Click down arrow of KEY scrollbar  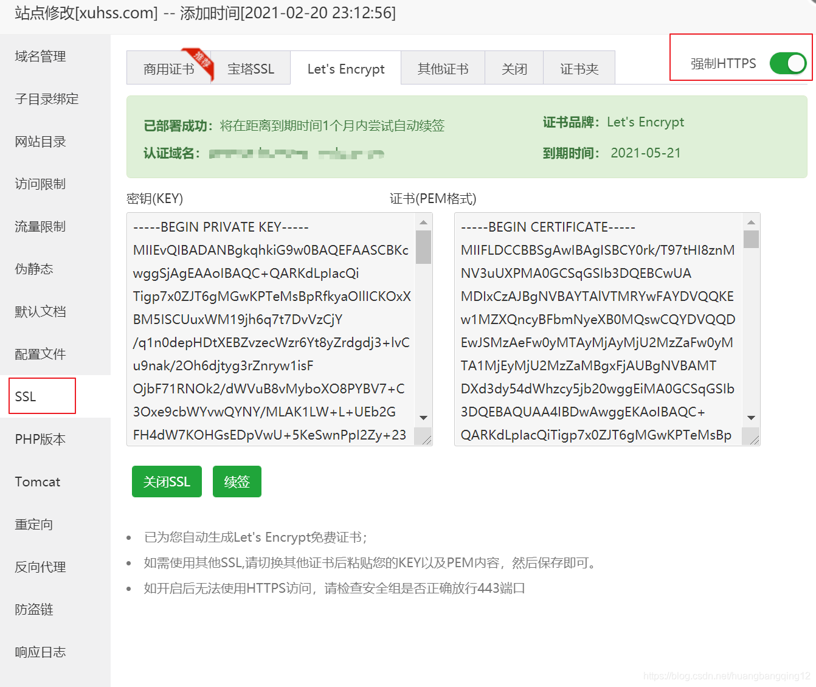coord(424,418)
